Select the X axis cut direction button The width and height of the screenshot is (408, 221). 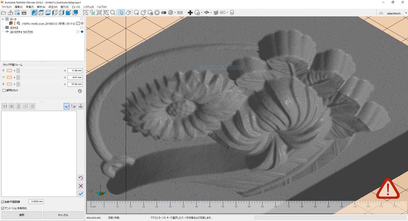67,106
